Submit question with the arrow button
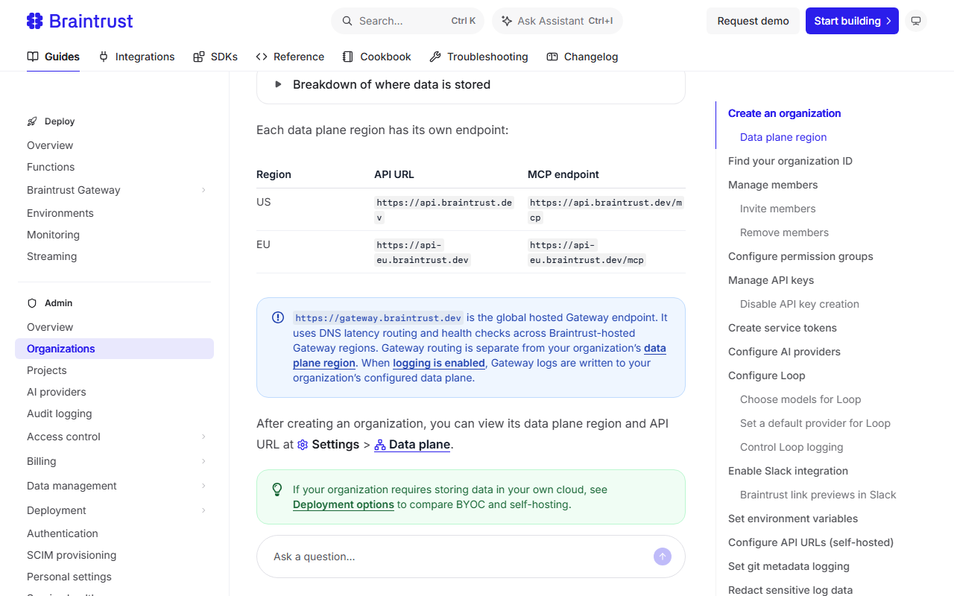The width and height of the screenshot is (954, 596). pos(663,557)
